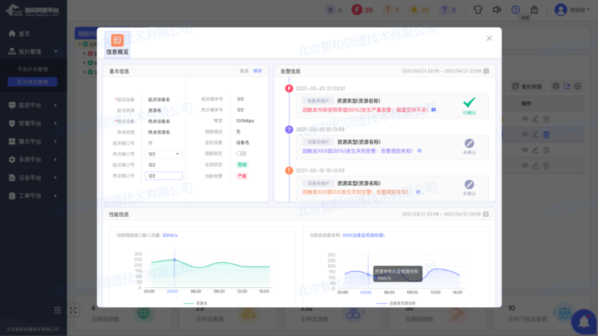The width and height of the screenshot is (598, 336).
Task: Expand the 系统平台 sidebar menu
Action: 33,159
